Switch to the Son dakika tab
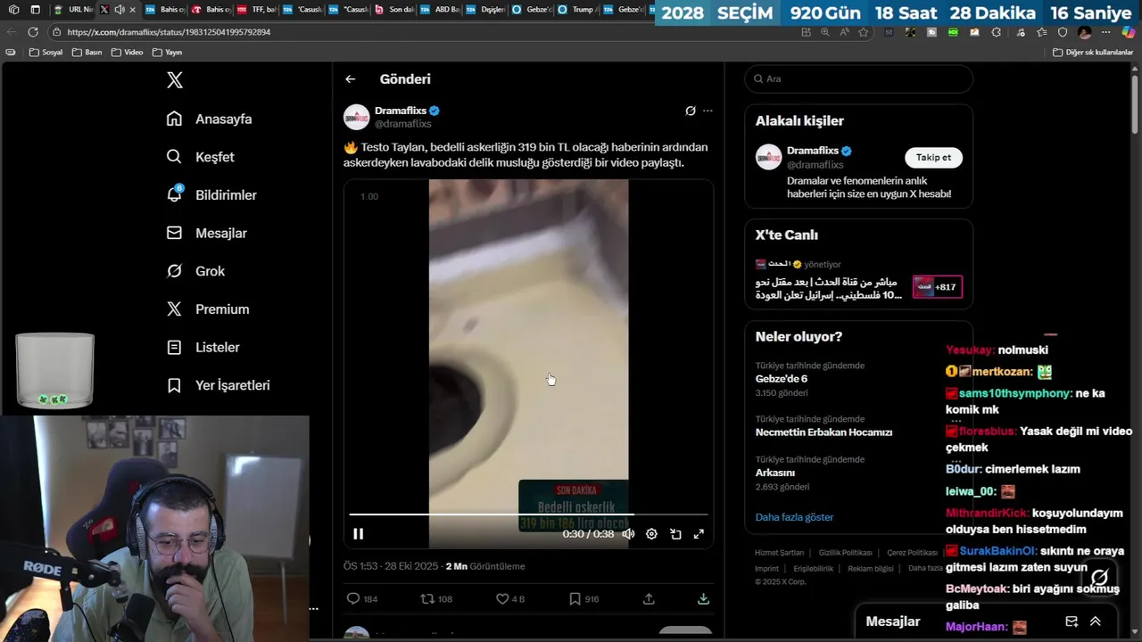This screenshot has height=642, width=1142. (393, 10)
